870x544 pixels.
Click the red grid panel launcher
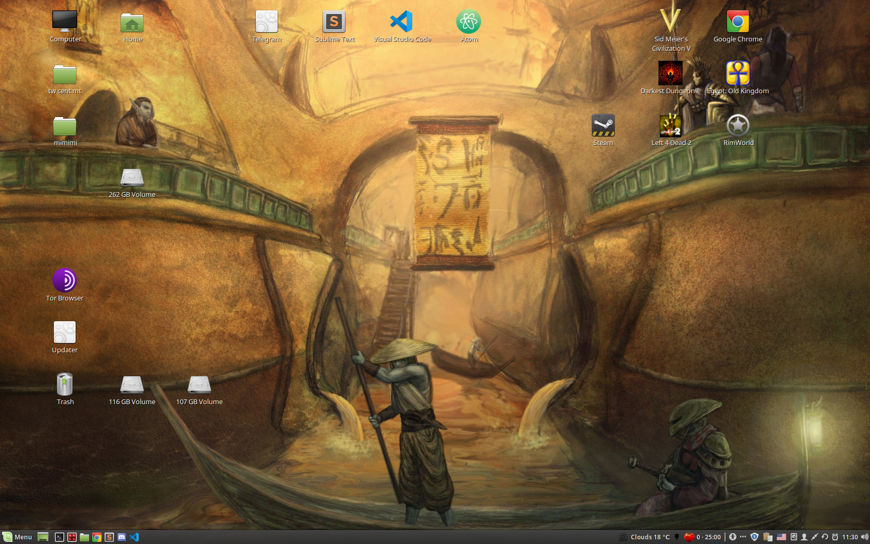[72, 537]
